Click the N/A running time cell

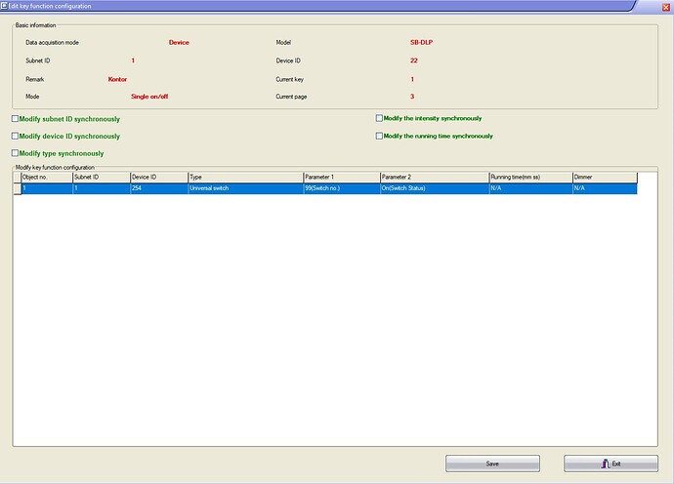[530, 188]
